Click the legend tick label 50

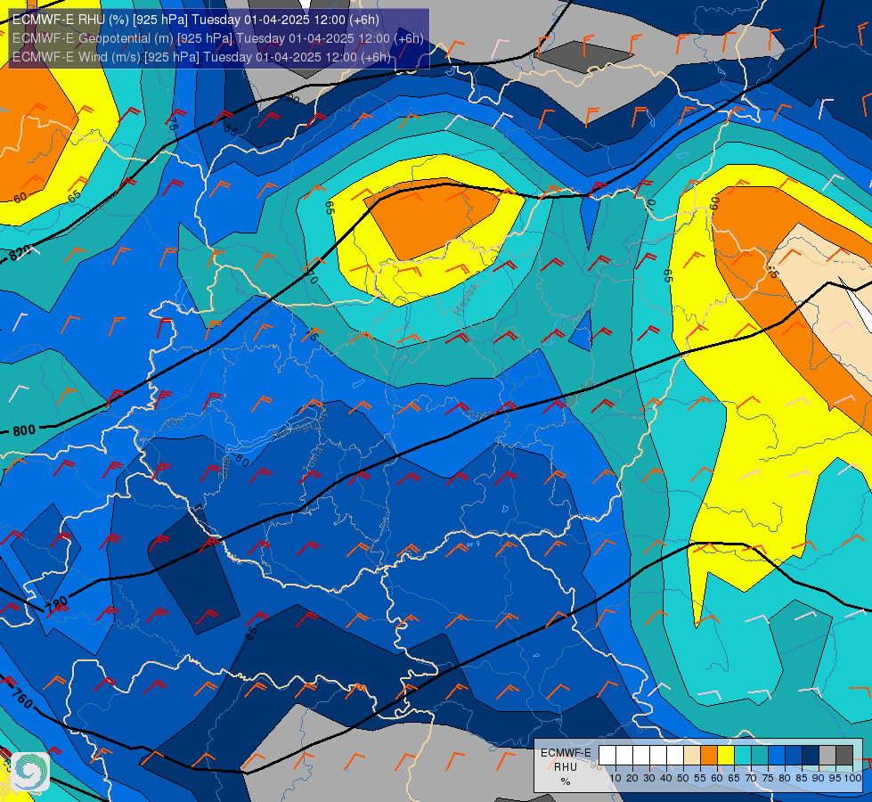683,778
